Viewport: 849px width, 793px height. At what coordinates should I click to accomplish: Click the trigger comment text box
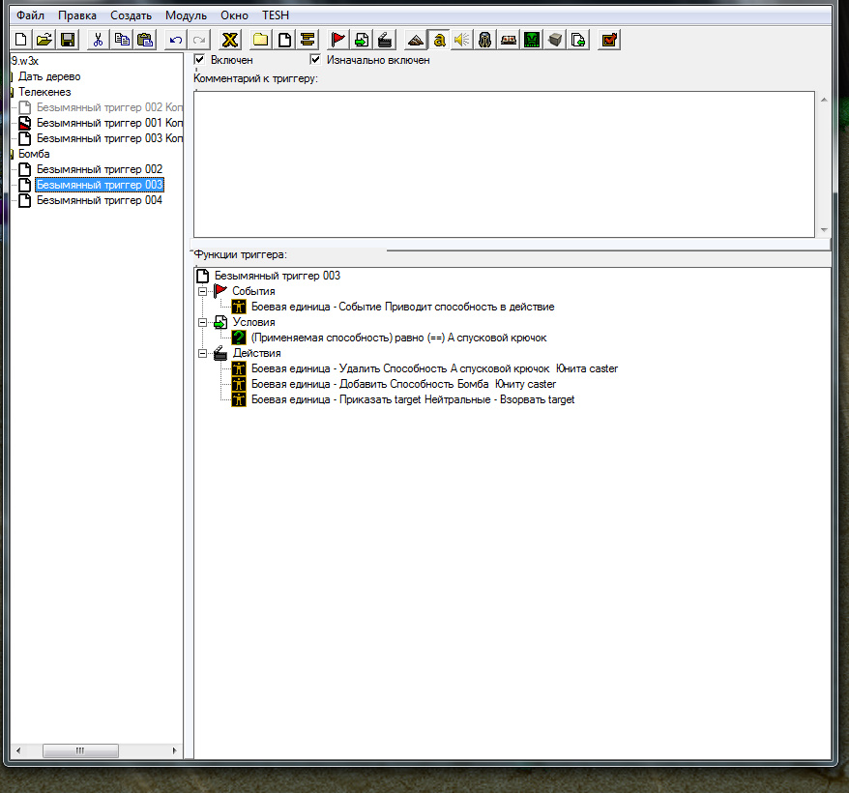click(x=504, y=164)
